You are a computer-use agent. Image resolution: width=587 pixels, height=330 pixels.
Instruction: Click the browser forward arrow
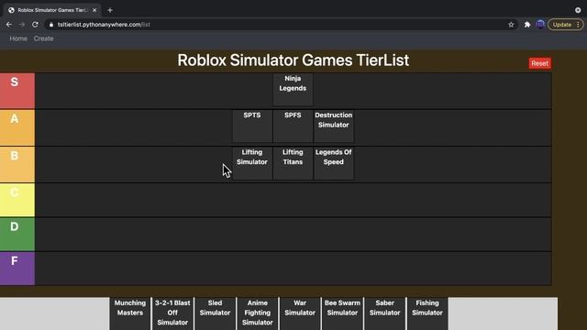[22, 25]
